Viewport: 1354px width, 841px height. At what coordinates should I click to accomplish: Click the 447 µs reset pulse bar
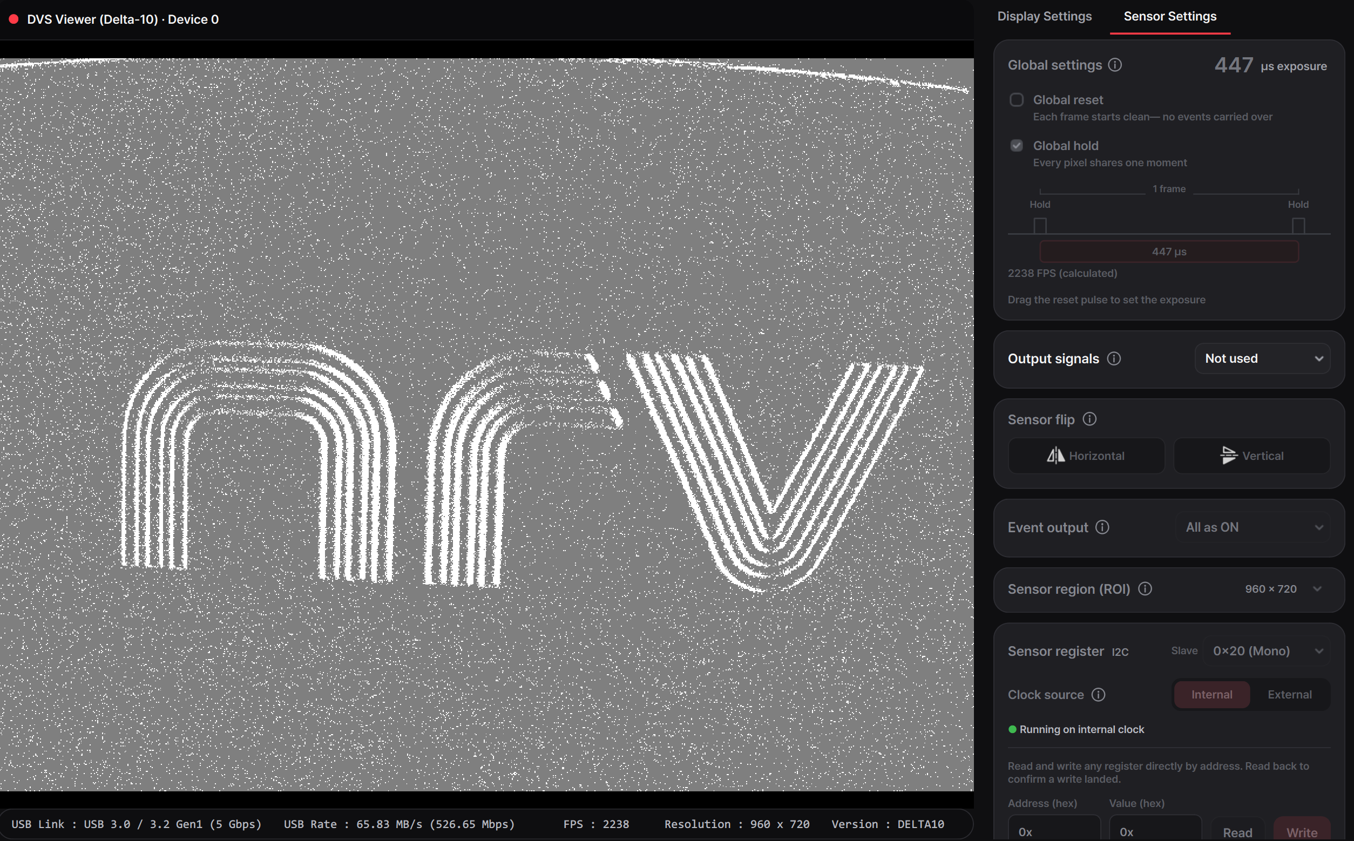click(1169, 252)
